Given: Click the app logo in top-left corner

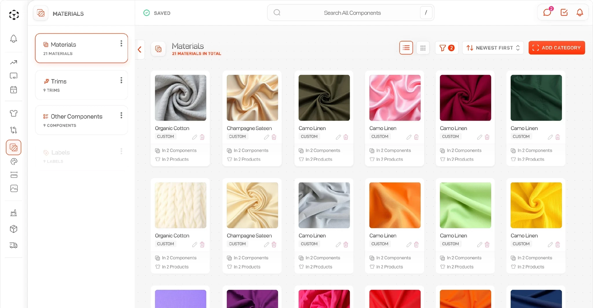Looking at the screenshot, I should coord(14,14).
